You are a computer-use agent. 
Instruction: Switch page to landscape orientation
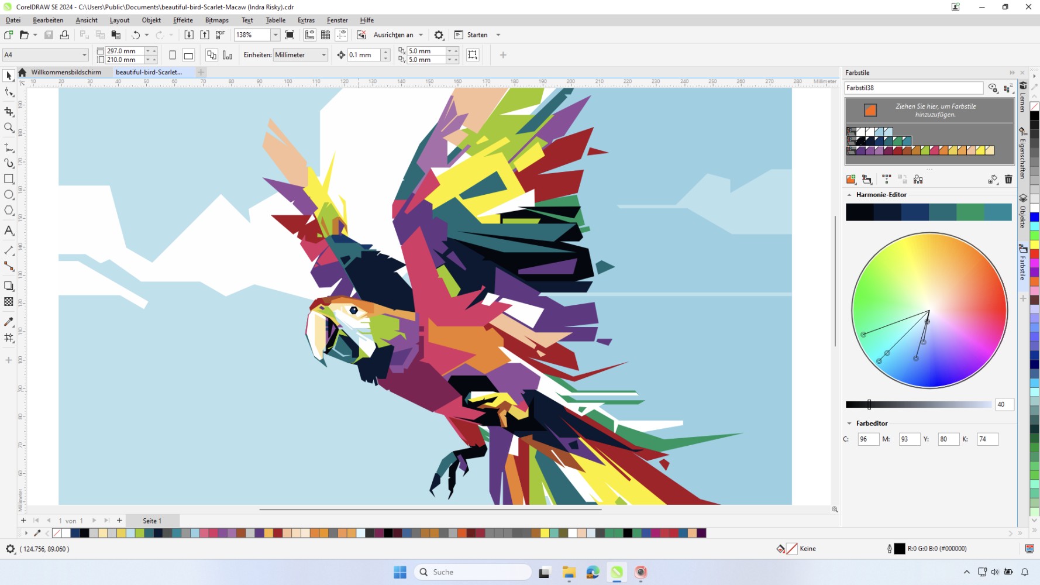pos(188,54)
